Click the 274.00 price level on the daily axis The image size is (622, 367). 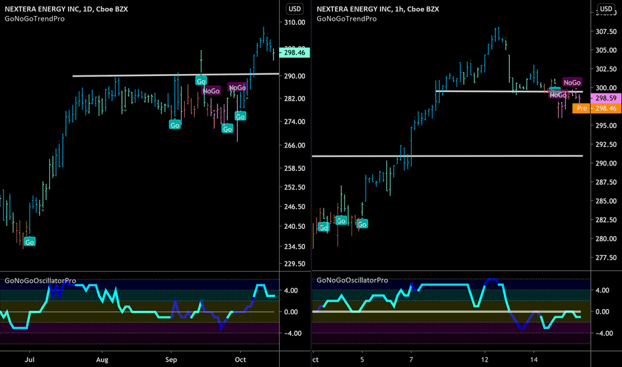(295, 122)
